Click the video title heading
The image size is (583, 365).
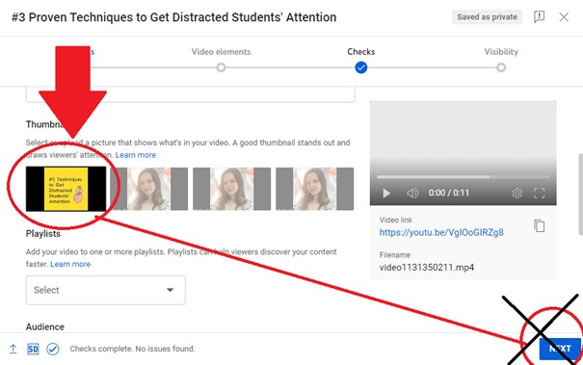click(x=174, y=17)
